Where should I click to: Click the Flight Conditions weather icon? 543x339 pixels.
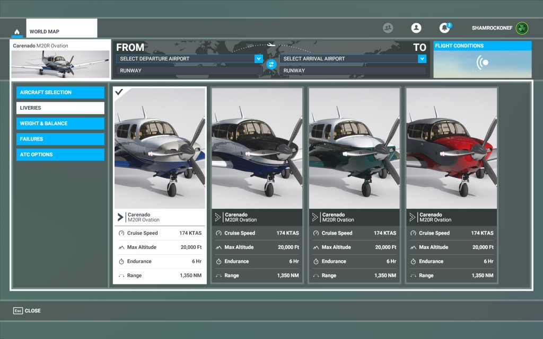[482, 63]
